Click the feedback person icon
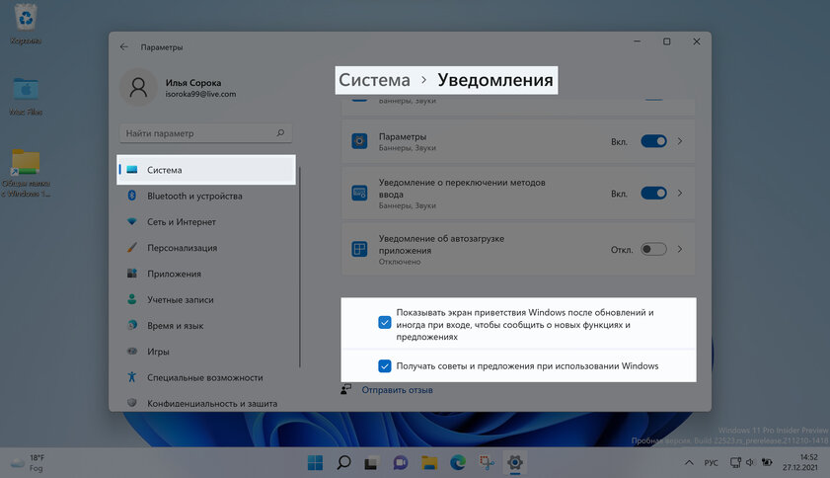This screenshot has width=830, height=478. (346, 389)
